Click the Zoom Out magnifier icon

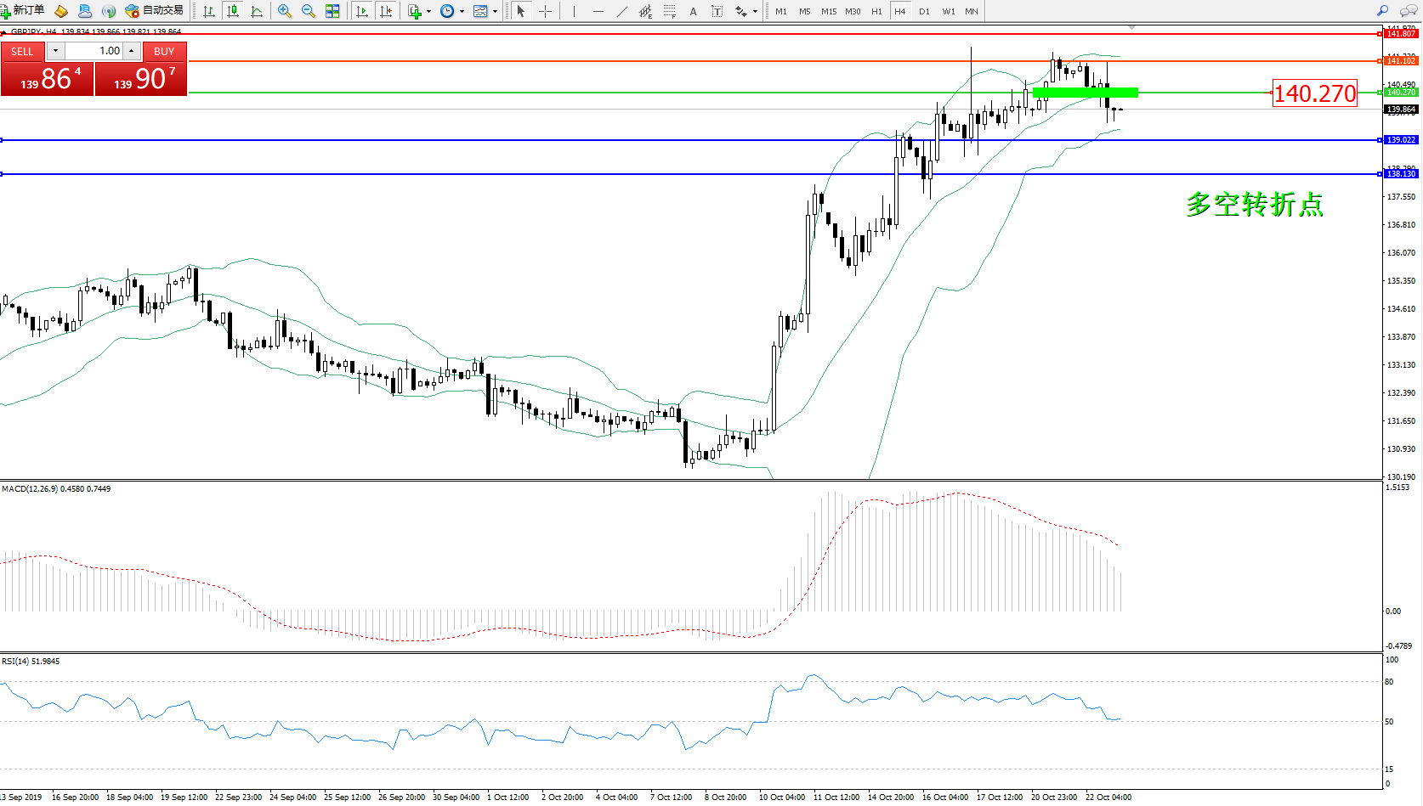point(308,11)
